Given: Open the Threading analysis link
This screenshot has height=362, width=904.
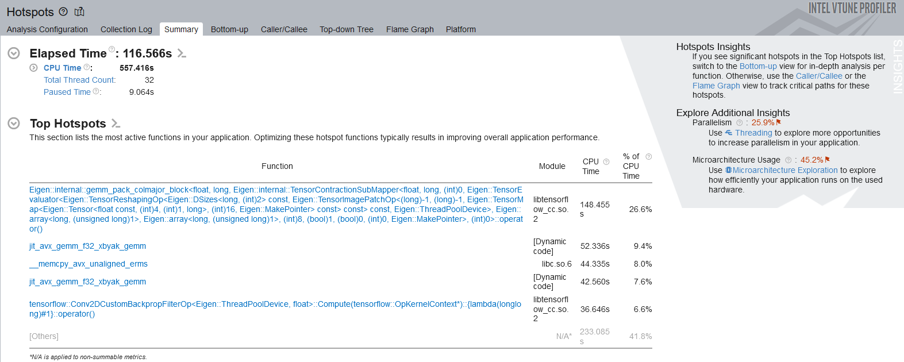Looking at the screenshot, I should (x=753, y=133).
